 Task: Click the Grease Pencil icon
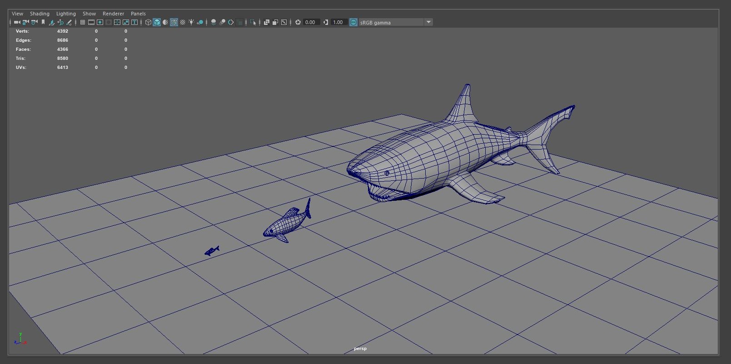(69, 22)
